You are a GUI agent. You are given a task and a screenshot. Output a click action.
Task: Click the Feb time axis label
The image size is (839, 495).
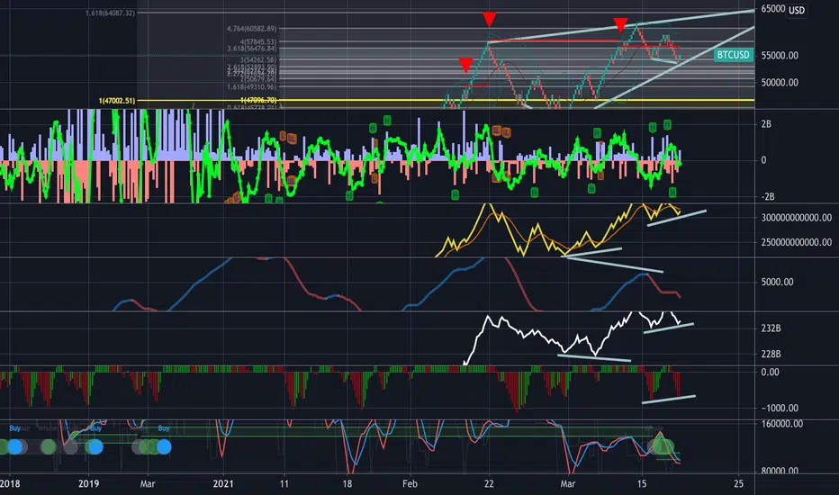coord(410,484)
